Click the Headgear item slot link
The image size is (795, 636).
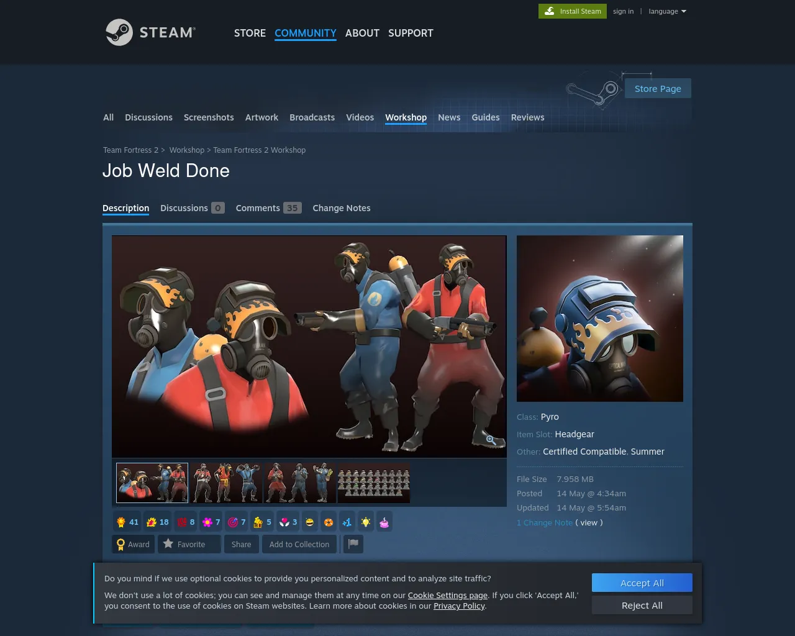tap(575, 434)
